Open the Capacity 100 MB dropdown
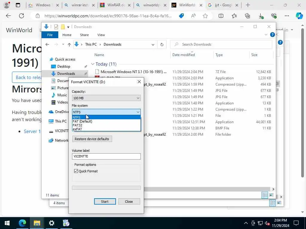Image resolution: width=306 pixels, height=229 pixels. pos(106,98)
